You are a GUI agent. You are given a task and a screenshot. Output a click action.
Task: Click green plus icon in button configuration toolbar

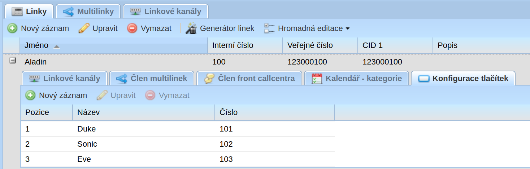pyautogui.click(x=30, y=95)
